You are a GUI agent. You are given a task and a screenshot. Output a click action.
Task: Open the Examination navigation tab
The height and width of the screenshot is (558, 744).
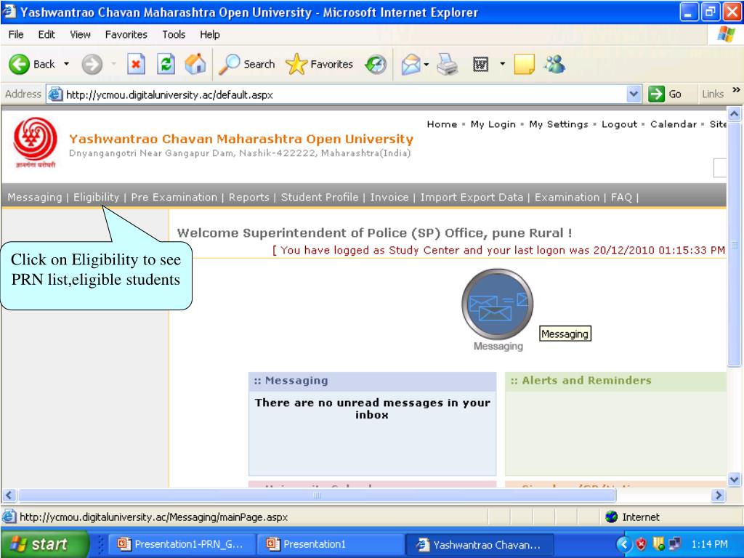tap(567, 197)
